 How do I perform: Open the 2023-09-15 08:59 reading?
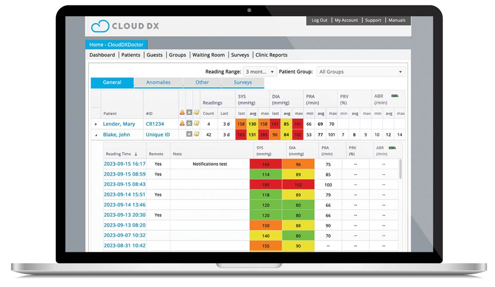tap(125, 174)
